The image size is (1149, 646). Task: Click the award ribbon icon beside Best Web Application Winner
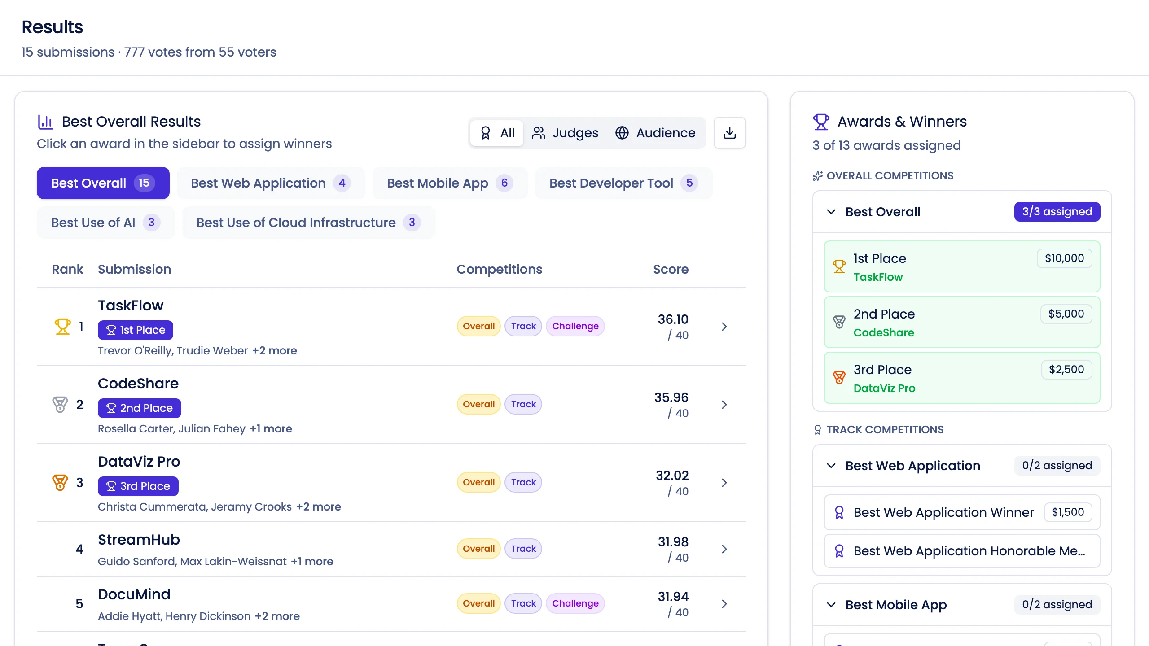coord(840,512)
